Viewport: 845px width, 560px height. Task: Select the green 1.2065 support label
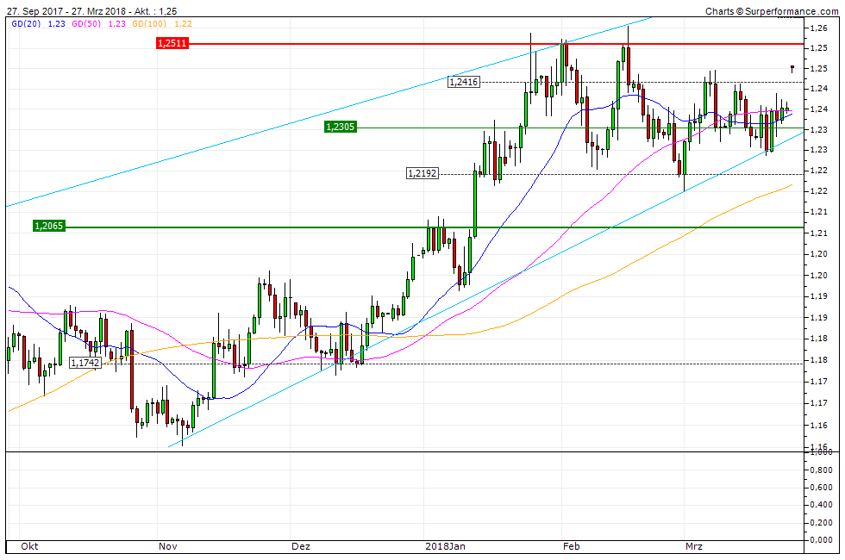point(48,227)
